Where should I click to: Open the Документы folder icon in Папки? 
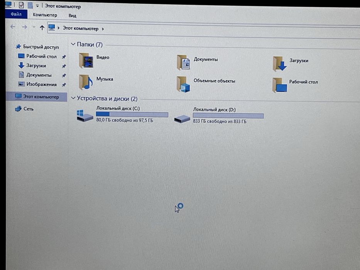click(183, 62)
